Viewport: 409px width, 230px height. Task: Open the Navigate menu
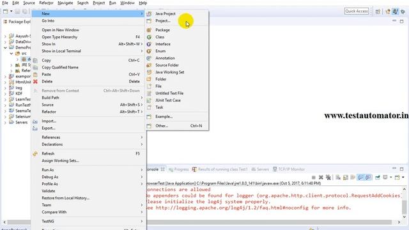[65, 3]
